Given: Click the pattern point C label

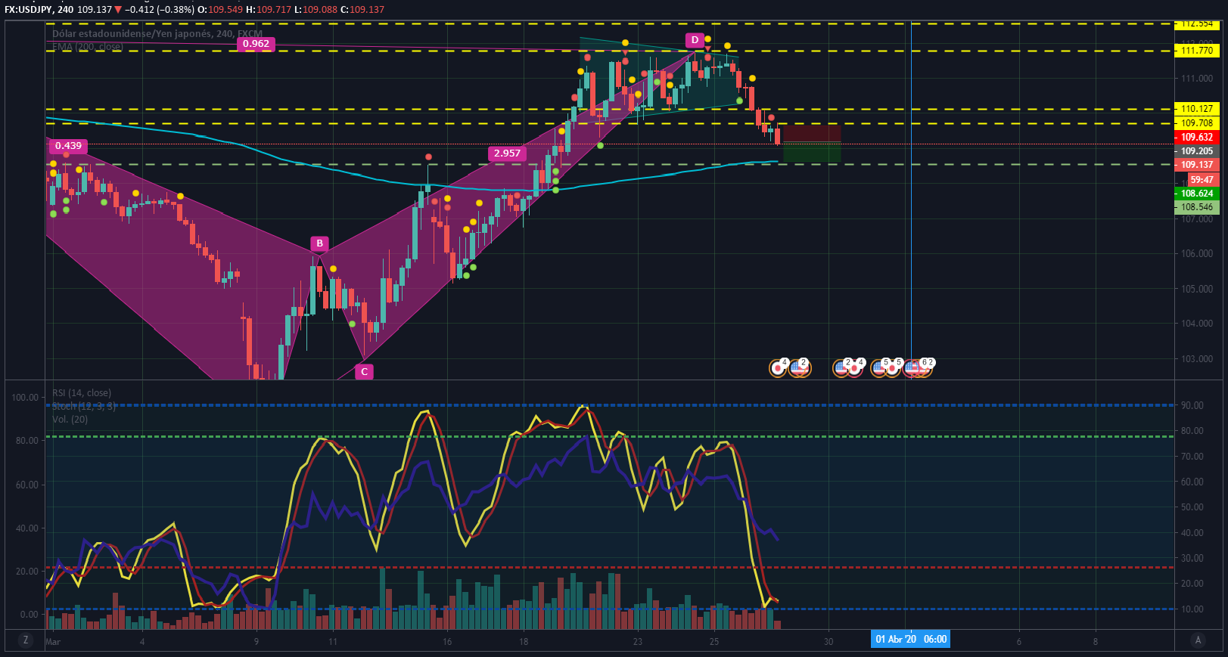Looking at the screenshot, I should 364,371.
